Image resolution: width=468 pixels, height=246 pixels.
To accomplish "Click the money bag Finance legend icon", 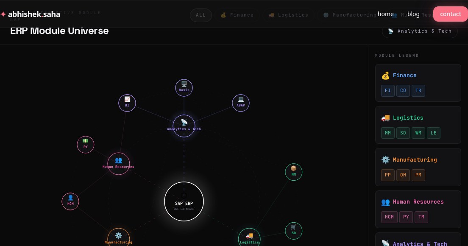I will (x=385, y=75).
